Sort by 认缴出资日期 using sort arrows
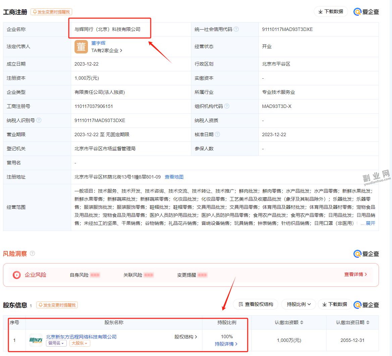This screenshot has width=392, height=356. point(368,322)
